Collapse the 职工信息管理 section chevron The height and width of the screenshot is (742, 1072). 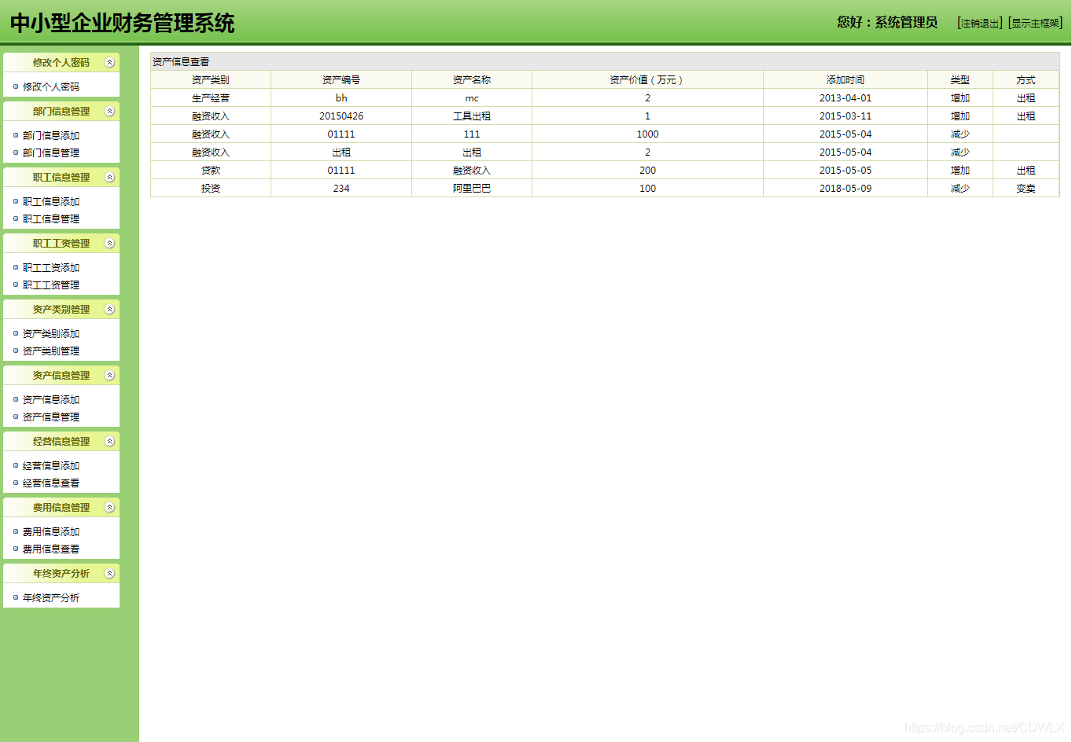click(x=110, y=178)
